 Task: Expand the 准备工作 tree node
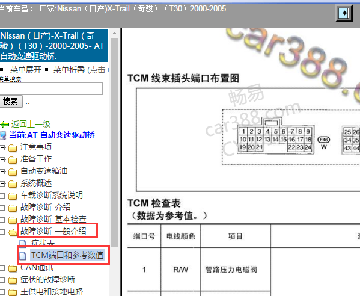coord(2,159)
